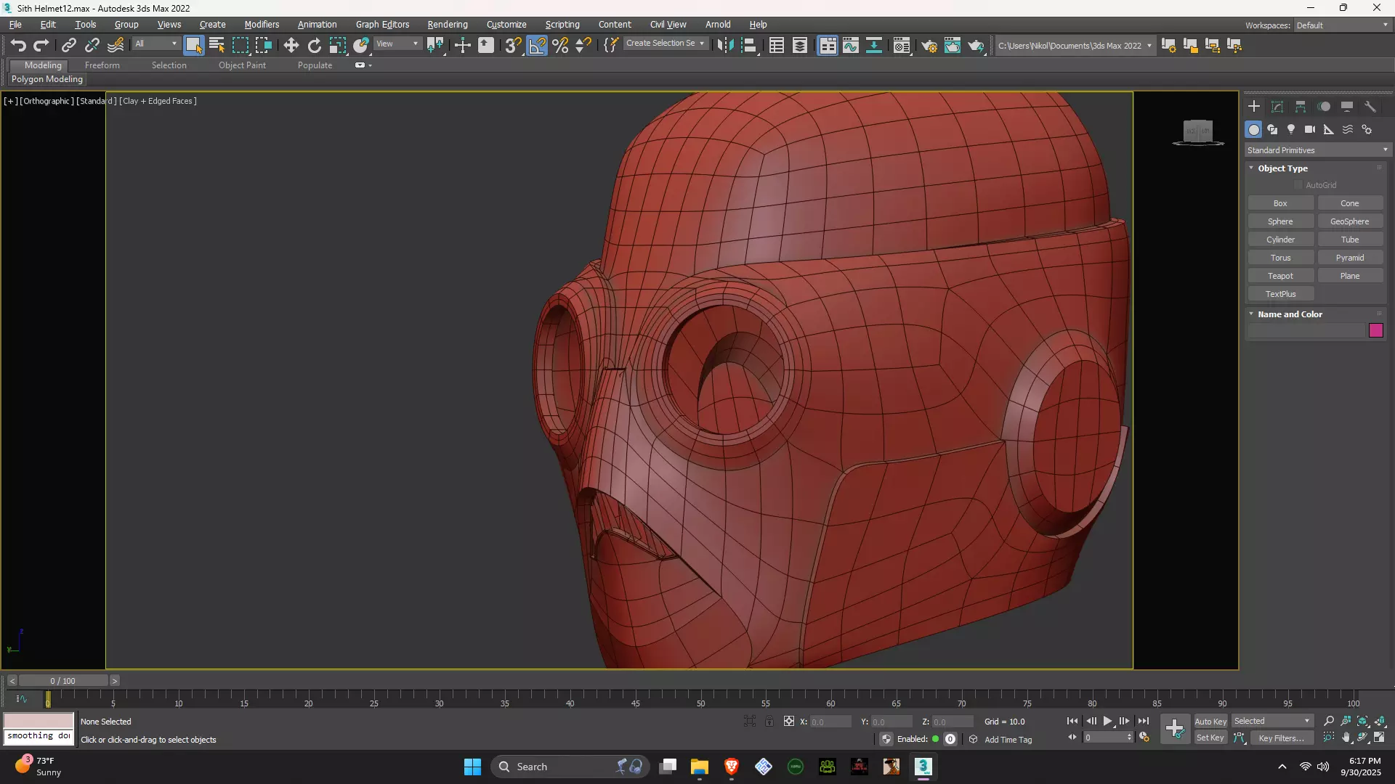The width and height of the screenshot is (1395, 784).
Task: Select the Select and Link tool
Action: click(x=69, y=45)
